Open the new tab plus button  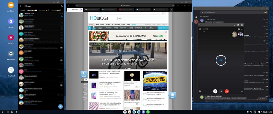point(171,10)
